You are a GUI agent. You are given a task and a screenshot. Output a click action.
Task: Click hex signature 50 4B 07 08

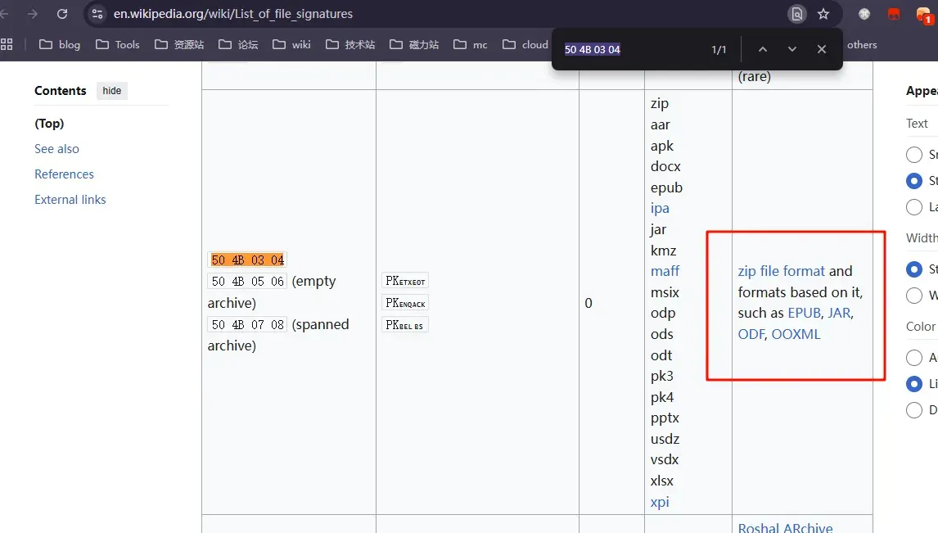248,325
